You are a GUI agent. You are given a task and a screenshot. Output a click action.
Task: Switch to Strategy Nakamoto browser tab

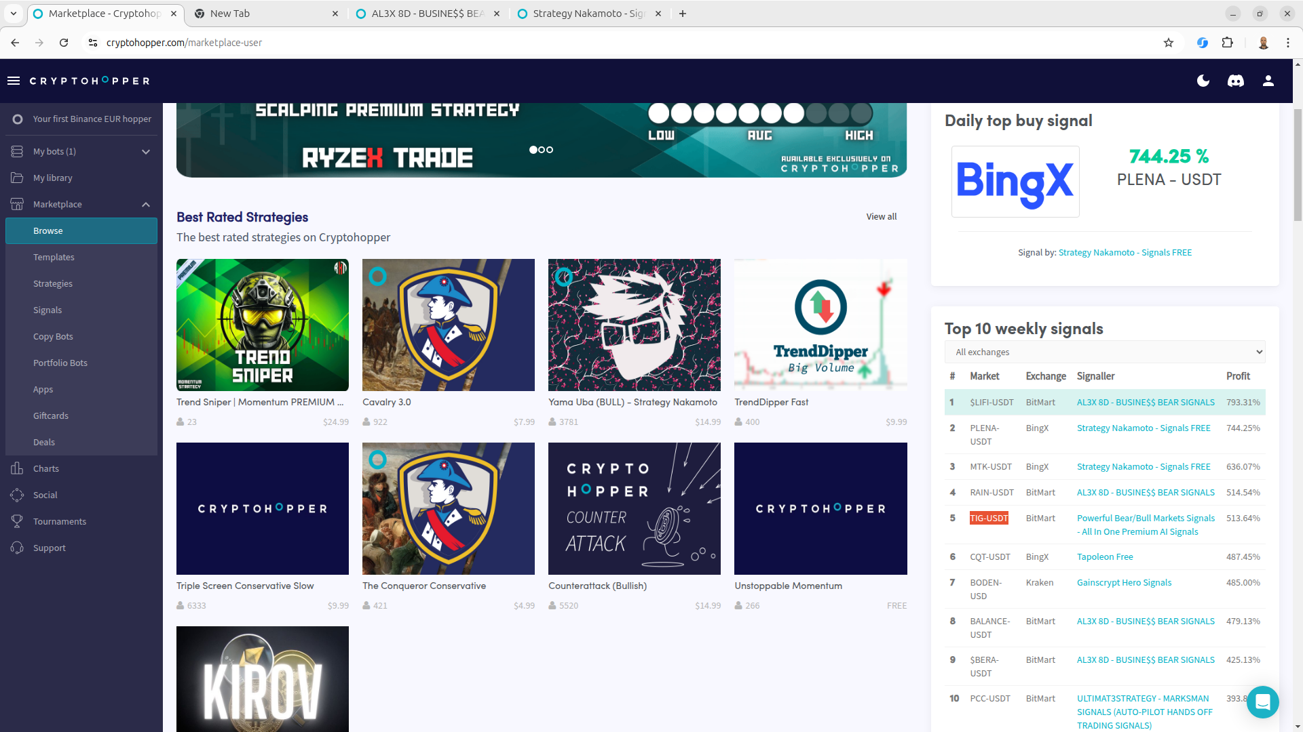click(x=589, y=14)
